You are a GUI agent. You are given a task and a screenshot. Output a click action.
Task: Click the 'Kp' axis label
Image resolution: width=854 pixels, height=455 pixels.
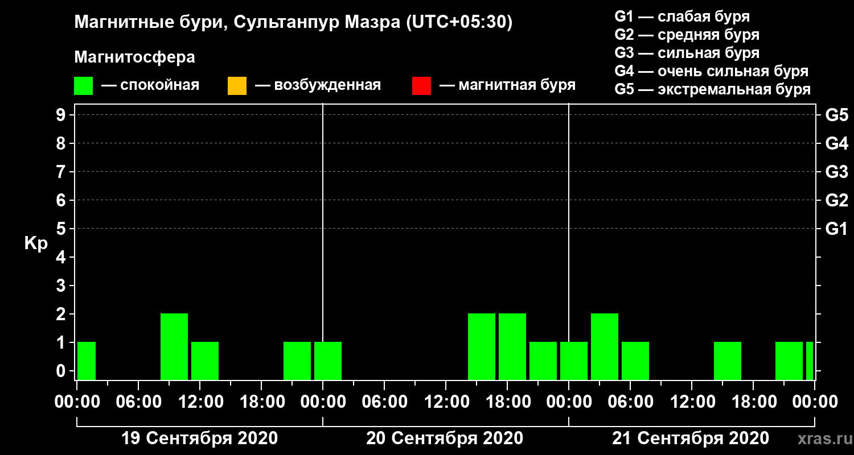coord(35,243)
